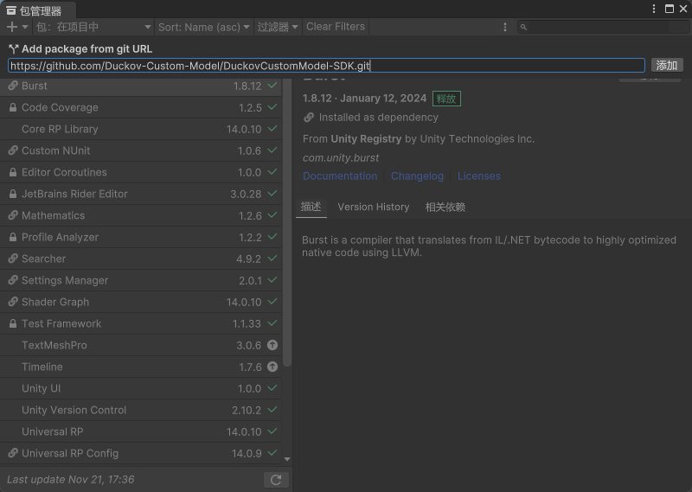Viewport: 692px width, 492px height.
Task: Click inside the git URL text field
Action: tap(326, 65)
